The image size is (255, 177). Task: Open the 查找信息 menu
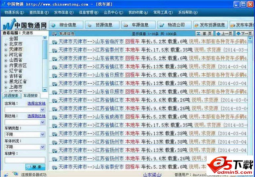[x=39, y=12]
